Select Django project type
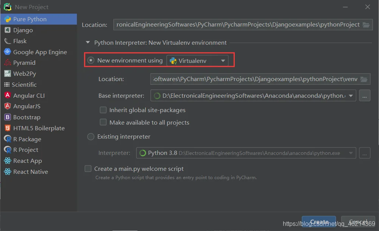 [39, 30]
